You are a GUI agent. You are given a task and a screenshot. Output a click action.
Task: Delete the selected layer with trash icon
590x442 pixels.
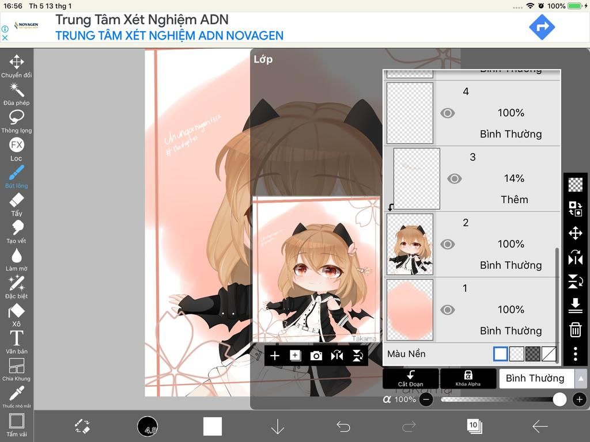click(x=576, y=330)
